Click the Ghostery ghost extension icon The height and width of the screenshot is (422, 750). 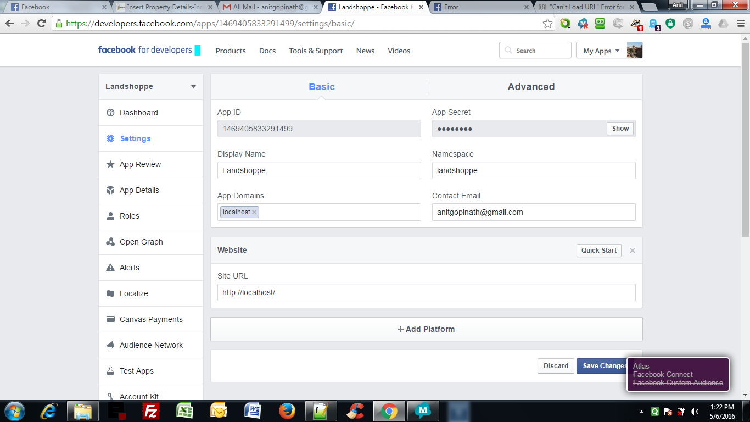coord(654,24)
